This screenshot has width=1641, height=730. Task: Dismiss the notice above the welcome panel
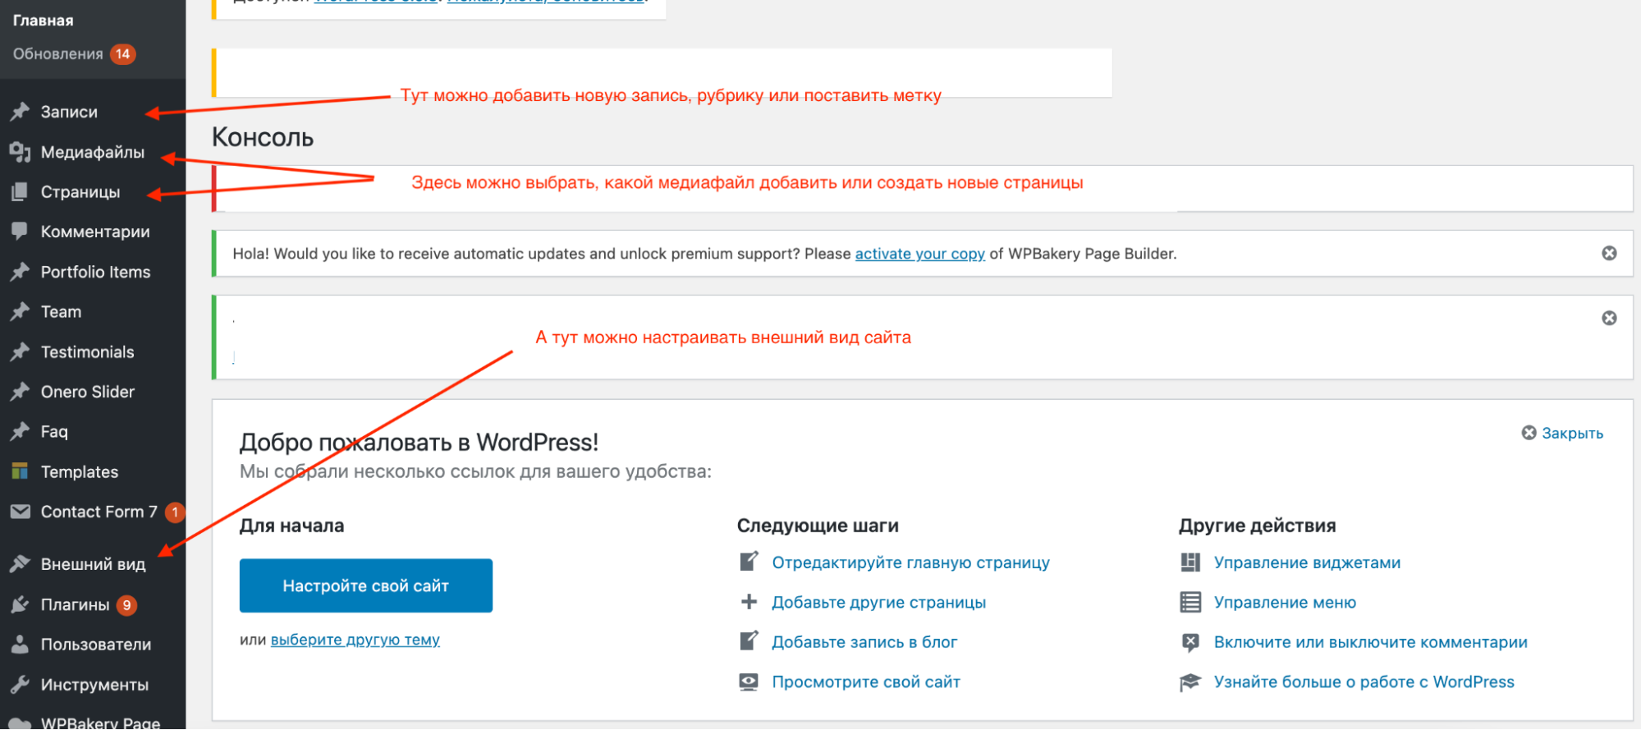click(1609, 318)
